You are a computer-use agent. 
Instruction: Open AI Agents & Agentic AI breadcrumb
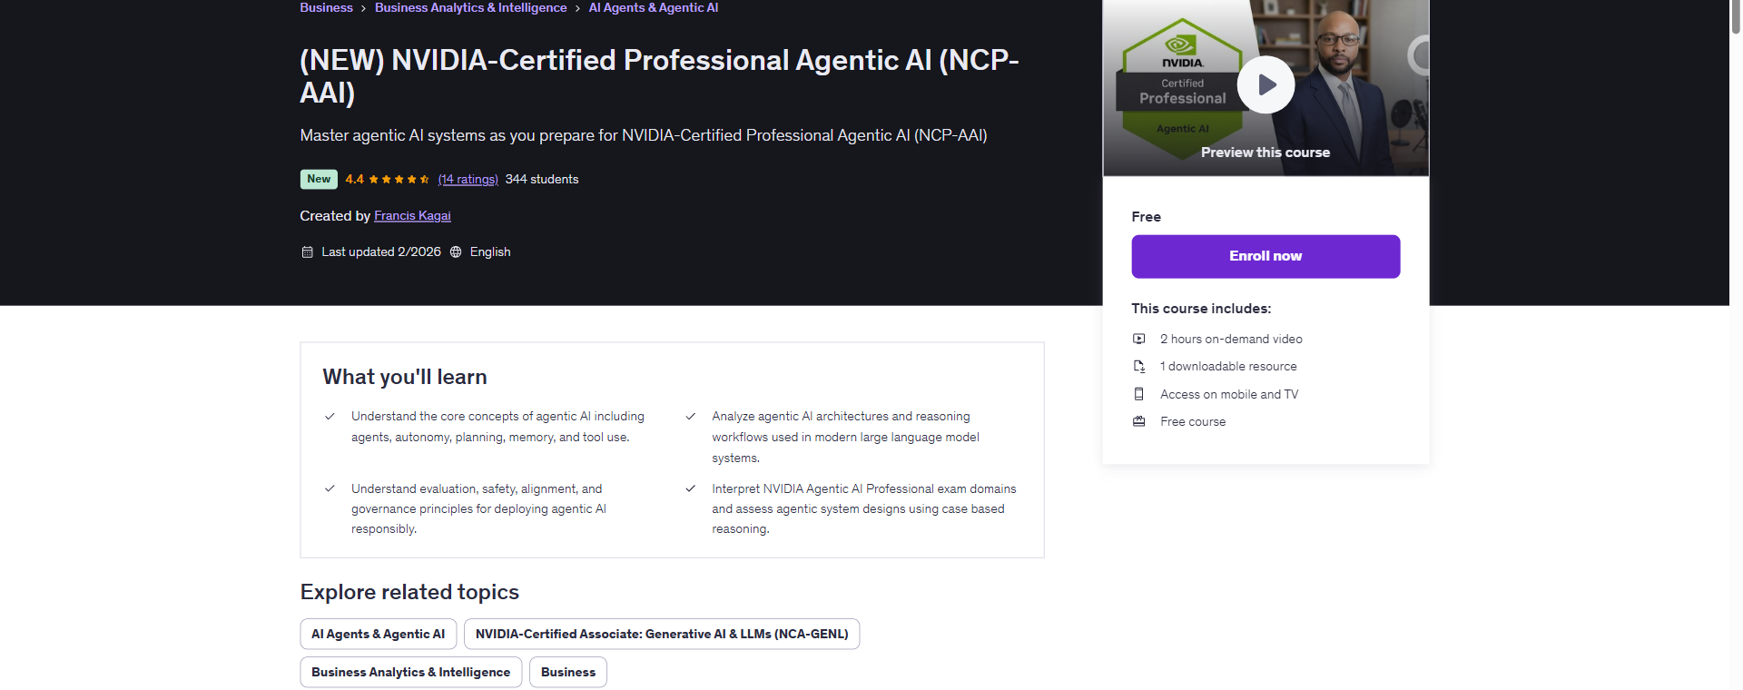[x=653, y=7]
